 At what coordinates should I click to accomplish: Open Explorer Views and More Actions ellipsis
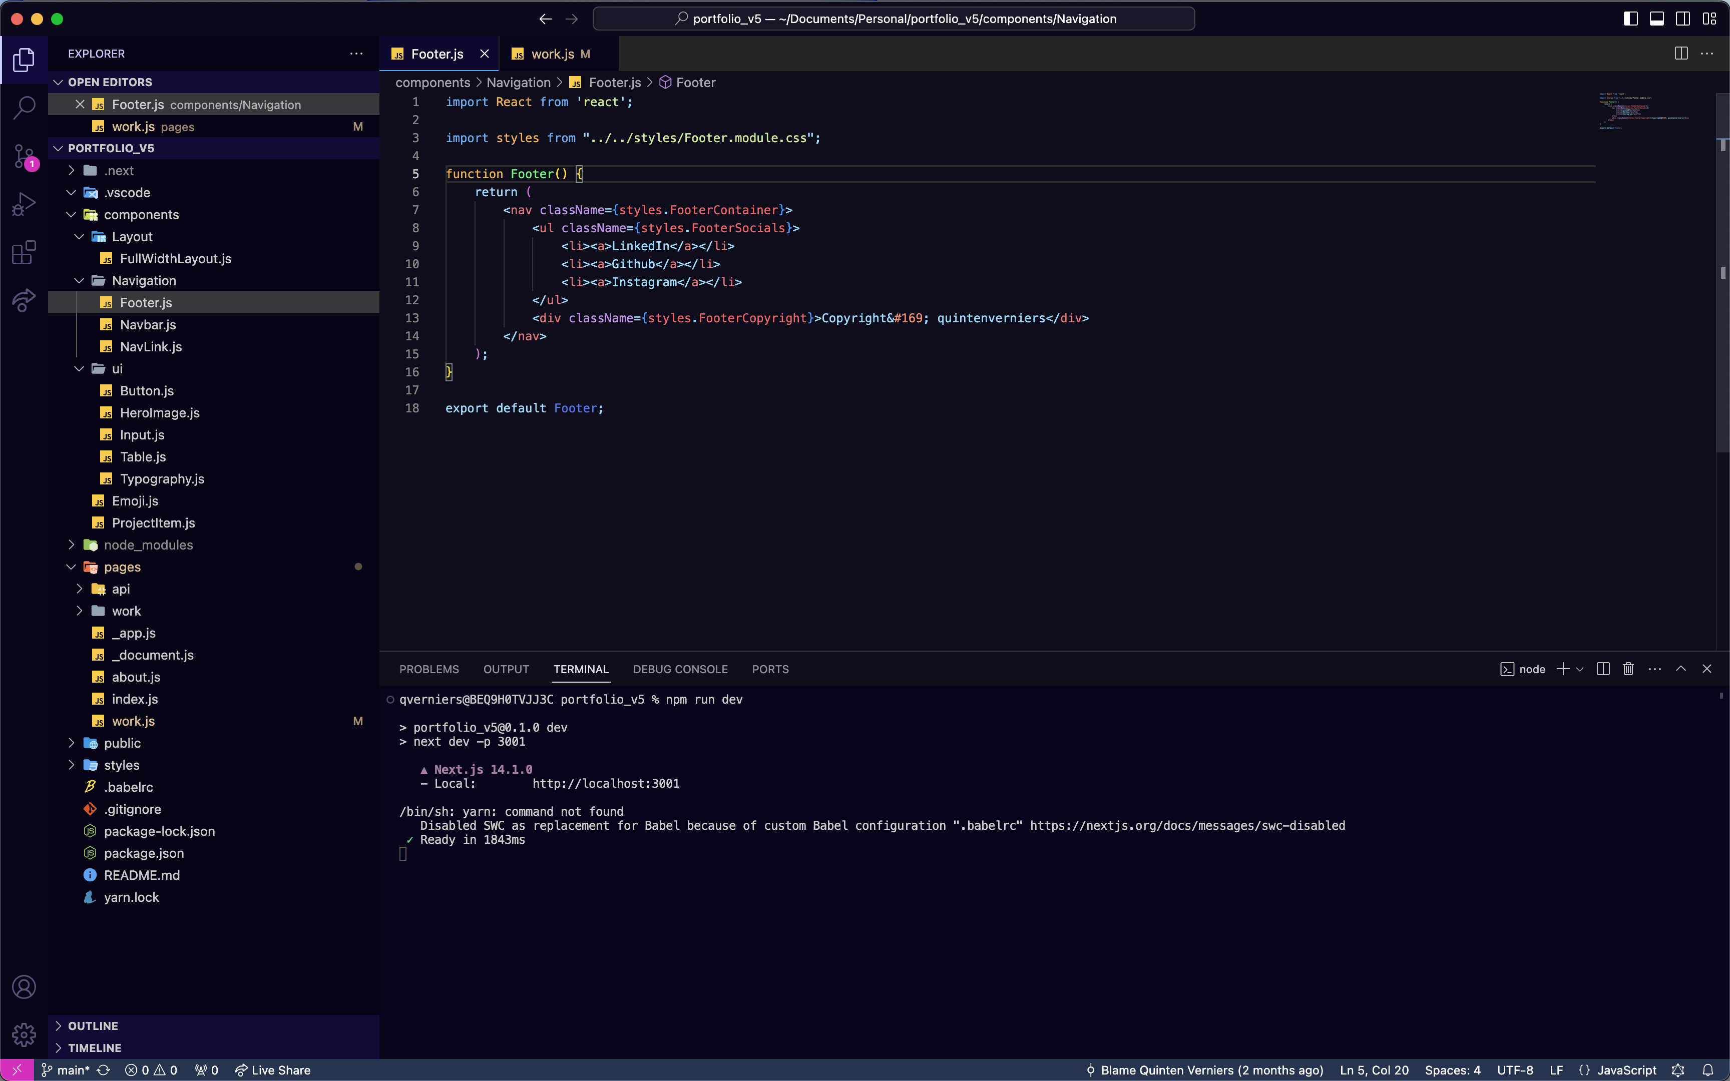pos(356,54)
